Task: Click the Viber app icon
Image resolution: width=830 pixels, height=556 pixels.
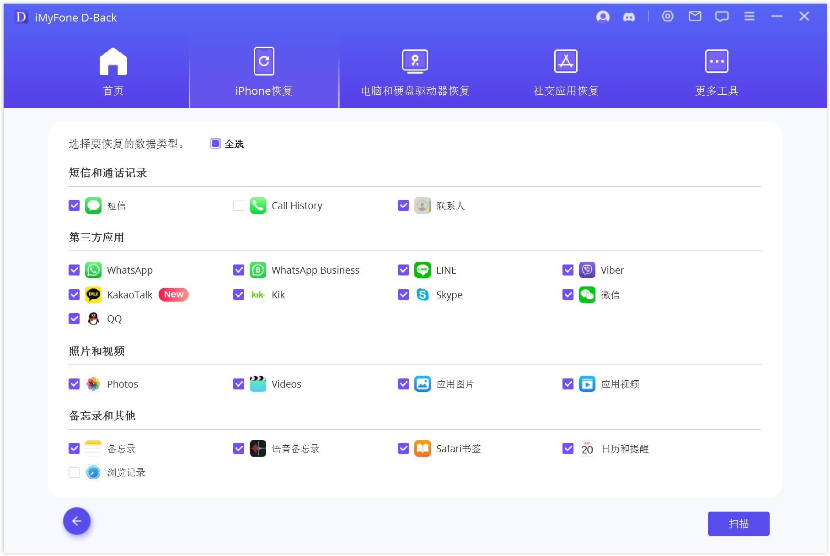Action: click(587, 270)
